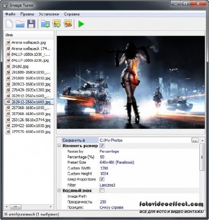Select file 177575-1680x1050.jpg
209x220 pixels.
(31, 132)
